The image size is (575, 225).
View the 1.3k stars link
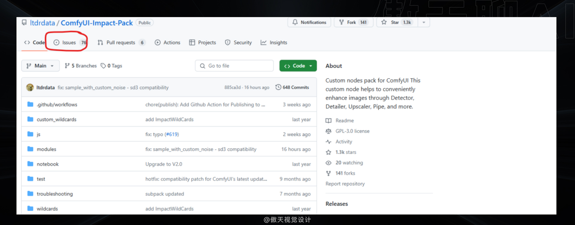(346, 152)
